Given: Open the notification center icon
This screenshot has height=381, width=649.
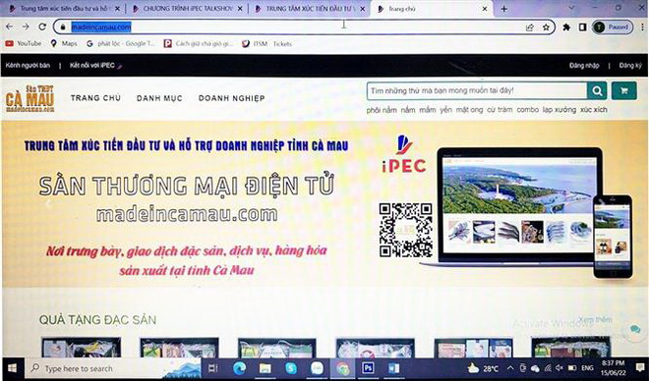Looking at the screenshot, I should click(x=640, y=367).
